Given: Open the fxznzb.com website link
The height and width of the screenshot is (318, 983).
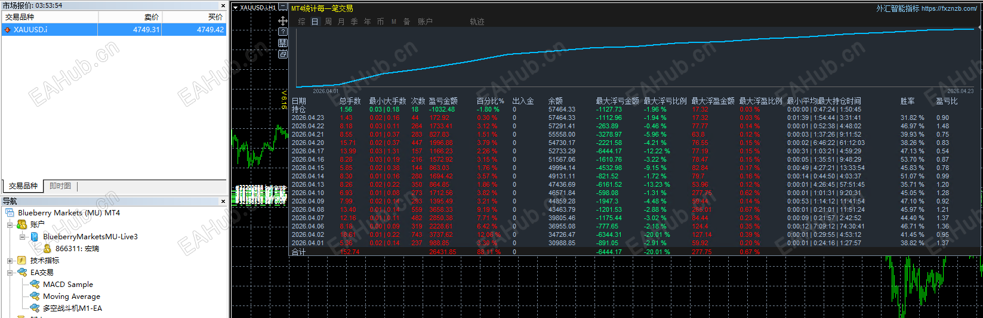Looking at the screenshot, I should click(949, 8).
